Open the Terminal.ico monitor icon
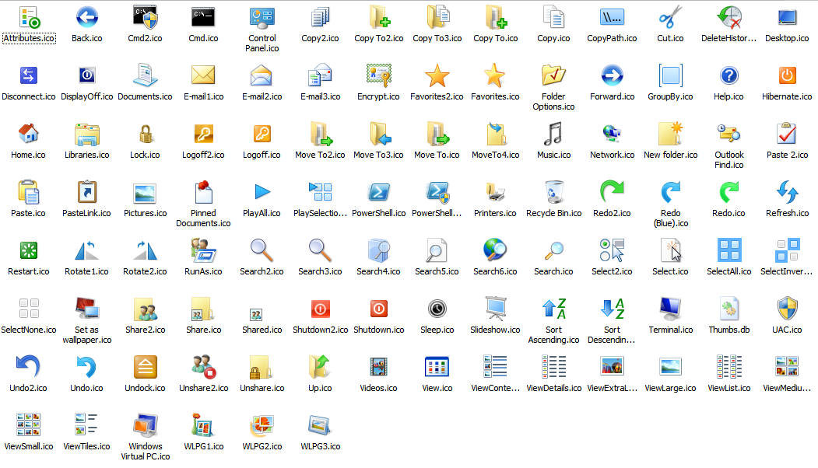Screen dimensions: 818x468 (670, 309)
